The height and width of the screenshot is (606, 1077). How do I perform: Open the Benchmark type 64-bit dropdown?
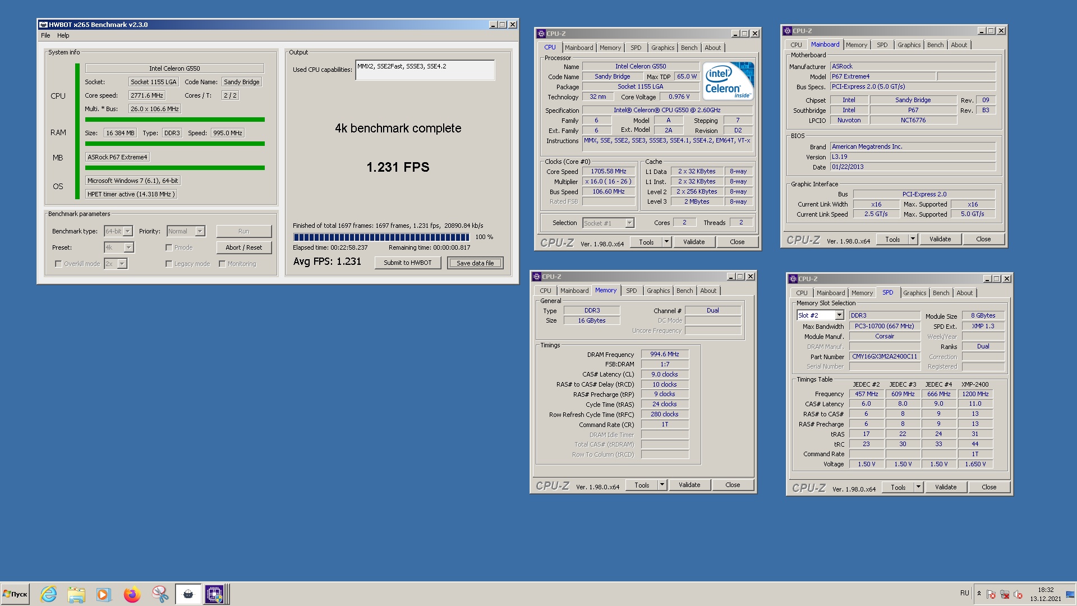tap(128, 231)
